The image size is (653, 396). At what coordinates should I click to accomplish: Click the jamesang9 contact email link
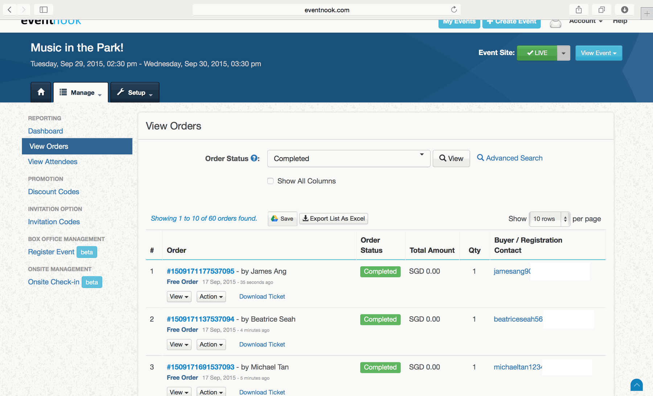tap(512, 271)
